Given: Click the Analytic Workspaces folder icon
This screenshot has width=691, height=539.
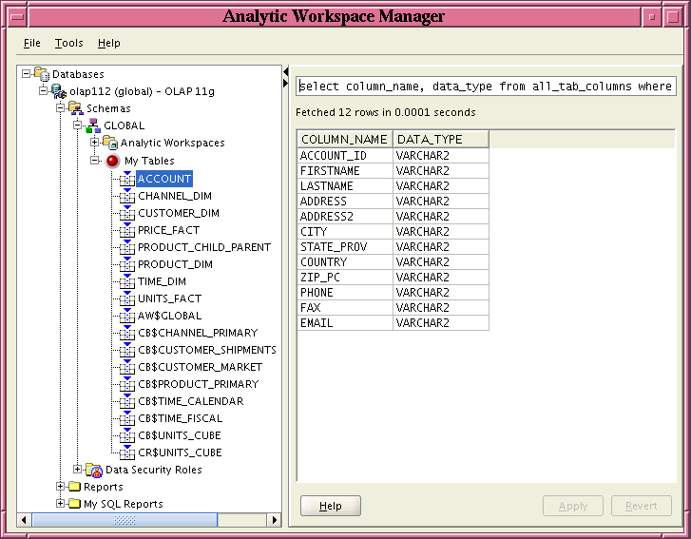Looking at the screenshot, I should pyautogui.click(x=110, y=143).
